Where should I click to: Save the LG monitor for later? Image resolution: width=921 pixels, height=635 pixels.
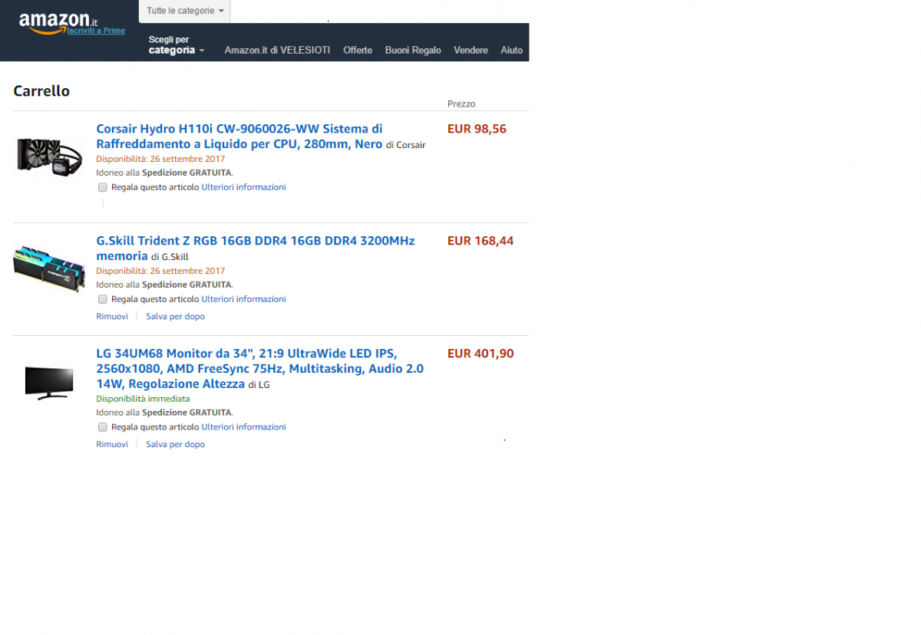click(x=175, y=444)
